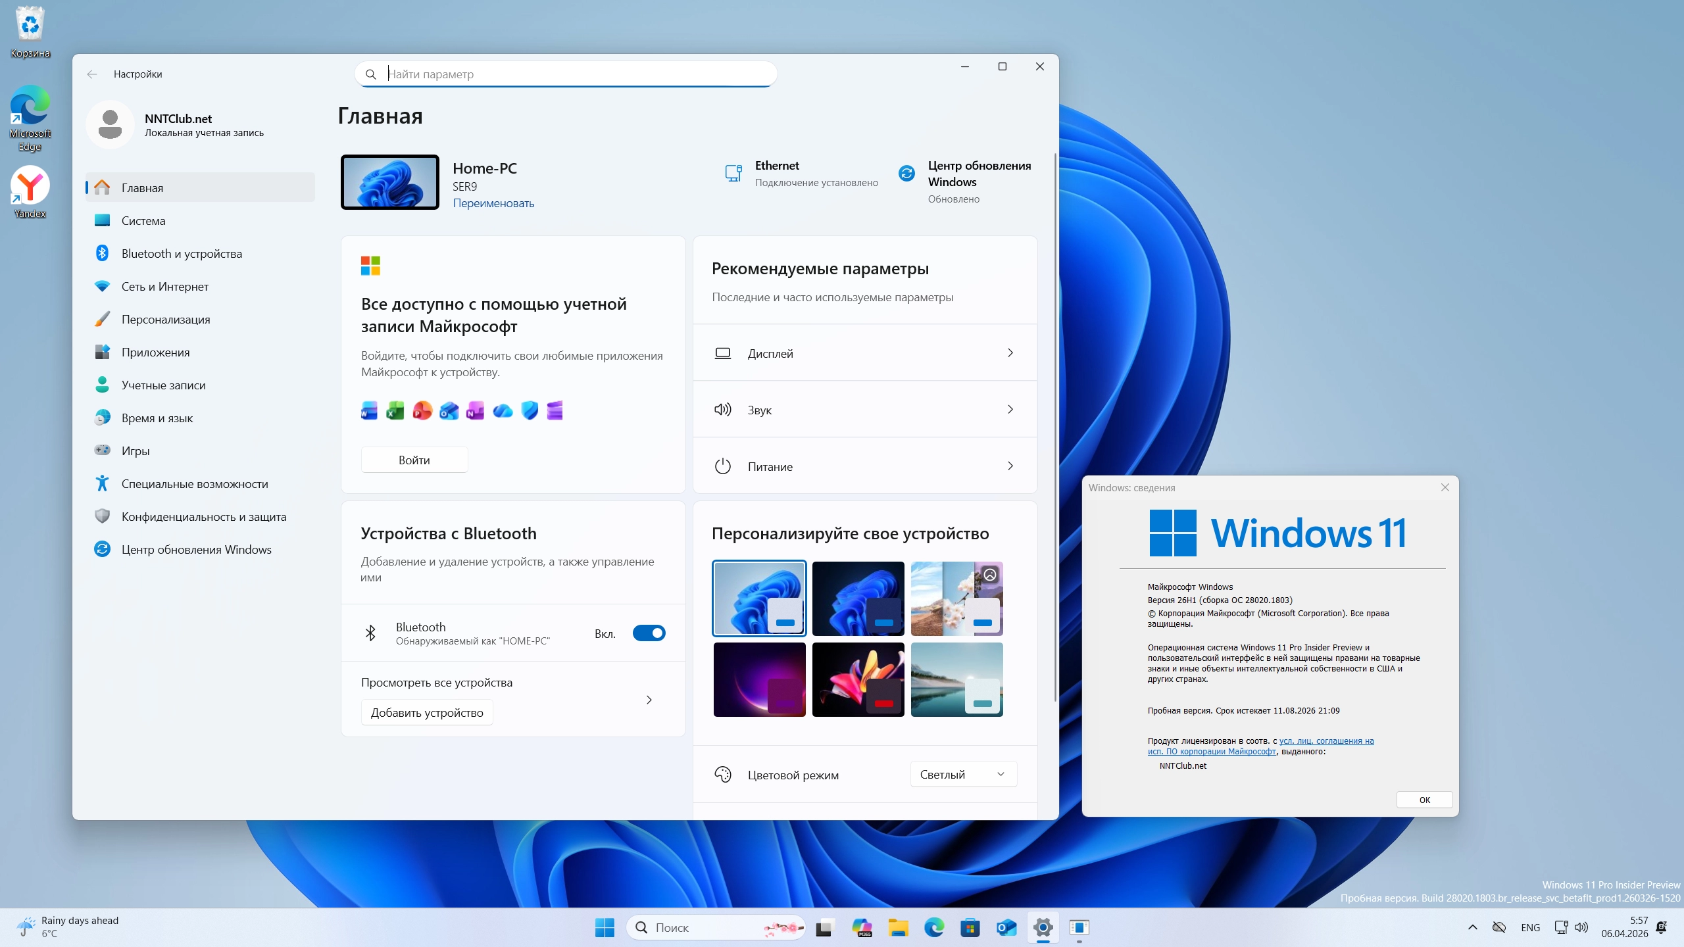
Task: Click the back arrow in Settings
Action: [92, 74]
